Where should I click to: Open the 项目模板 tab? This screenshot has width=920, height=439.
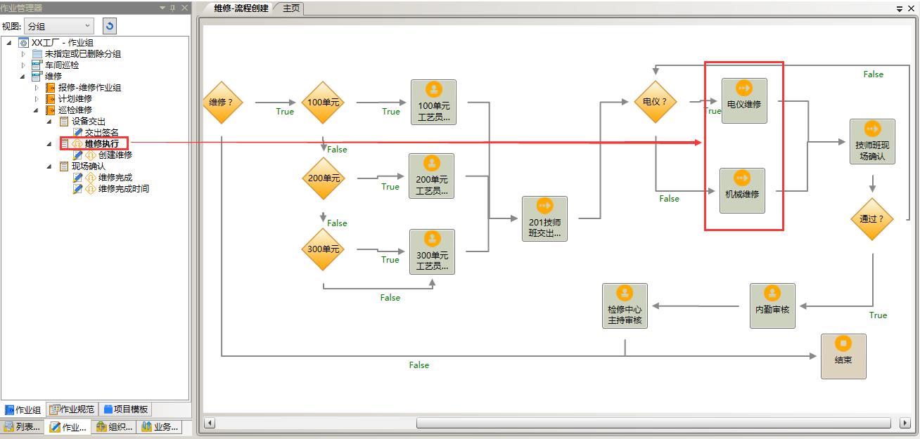tap(126, 409)
